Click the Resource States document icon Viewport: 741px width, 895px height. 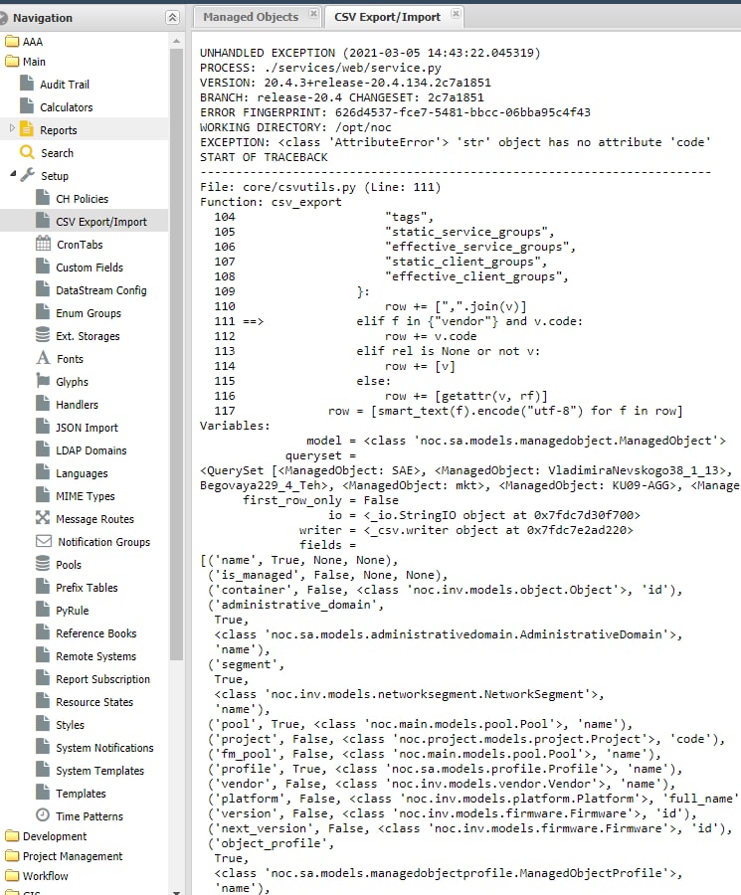(x=43, y=701)
